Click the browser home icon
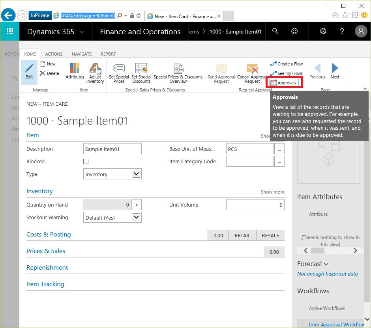 (x=335, y=15)
